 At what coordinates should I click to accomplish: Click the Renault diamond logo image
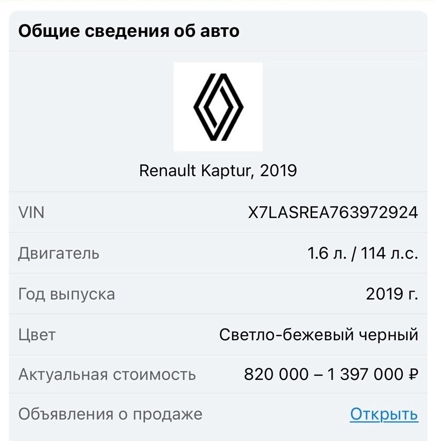tap(218, 107)
